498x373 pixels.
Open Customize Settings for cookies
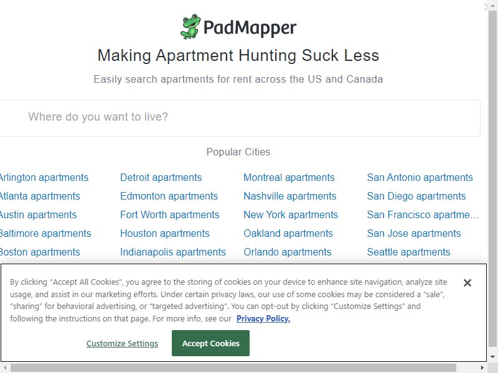(122, 344)
